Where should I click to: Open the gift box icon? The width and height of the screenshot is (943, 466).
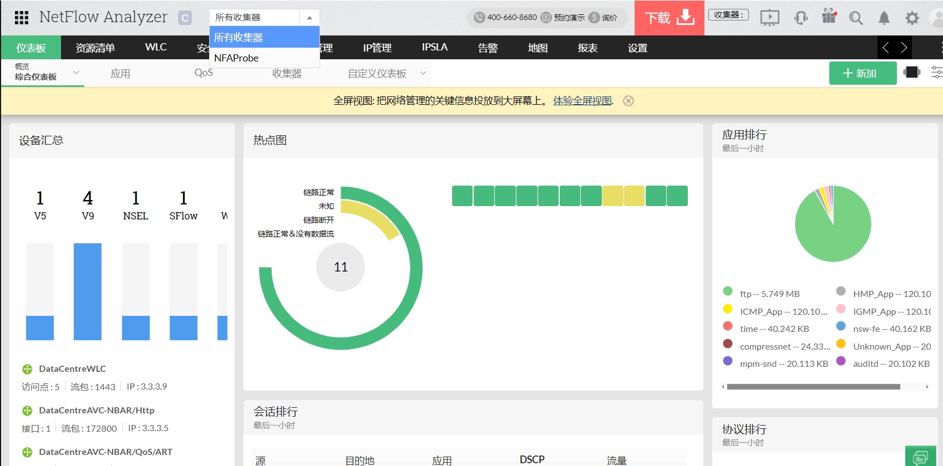click(x=829, y=16)
